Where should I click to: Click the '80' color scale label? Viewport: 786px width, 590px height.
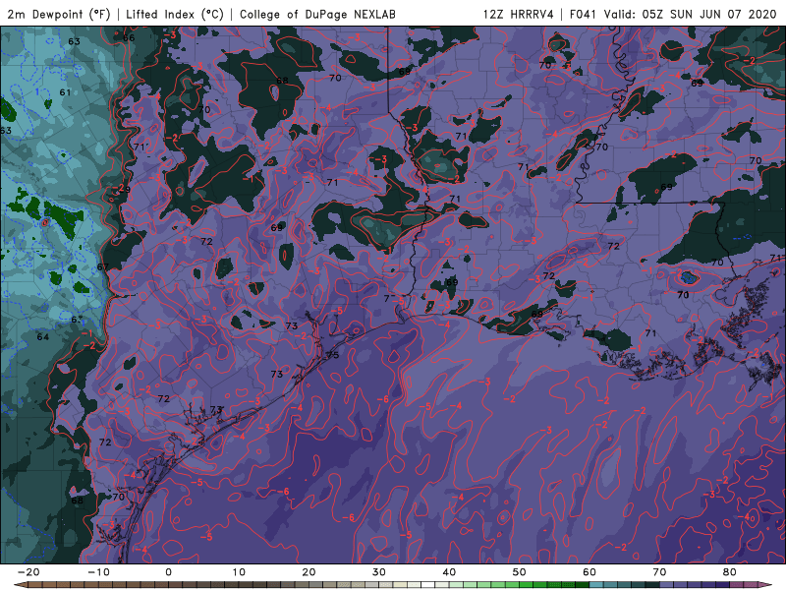tap(730, 572)
